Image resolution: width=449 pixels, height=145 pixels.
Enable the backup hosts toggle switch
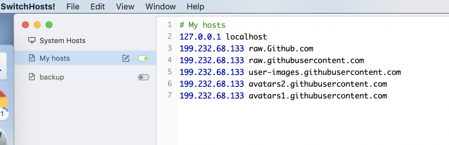tap(143, 77)
